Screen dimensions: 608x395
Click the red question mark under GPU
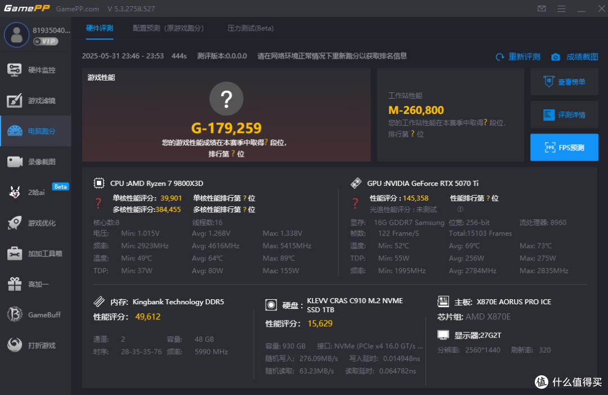(x=355, y=203)
